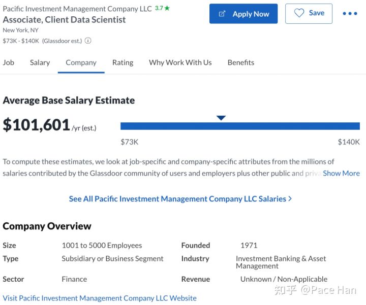Click Investment Banking & Asset Management value
The width and height of the screenshot is (366, 305).
point(281,262)
